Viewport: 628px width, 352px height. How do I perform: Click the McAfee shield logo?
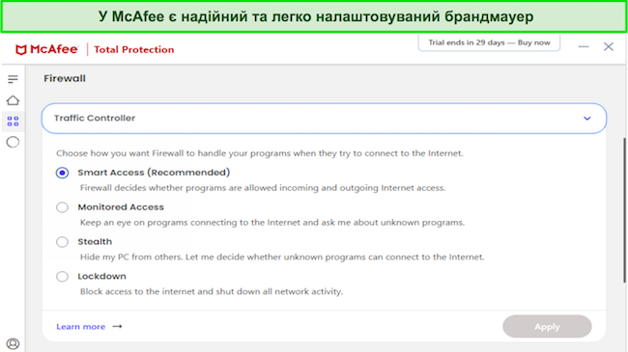(21, 49)
